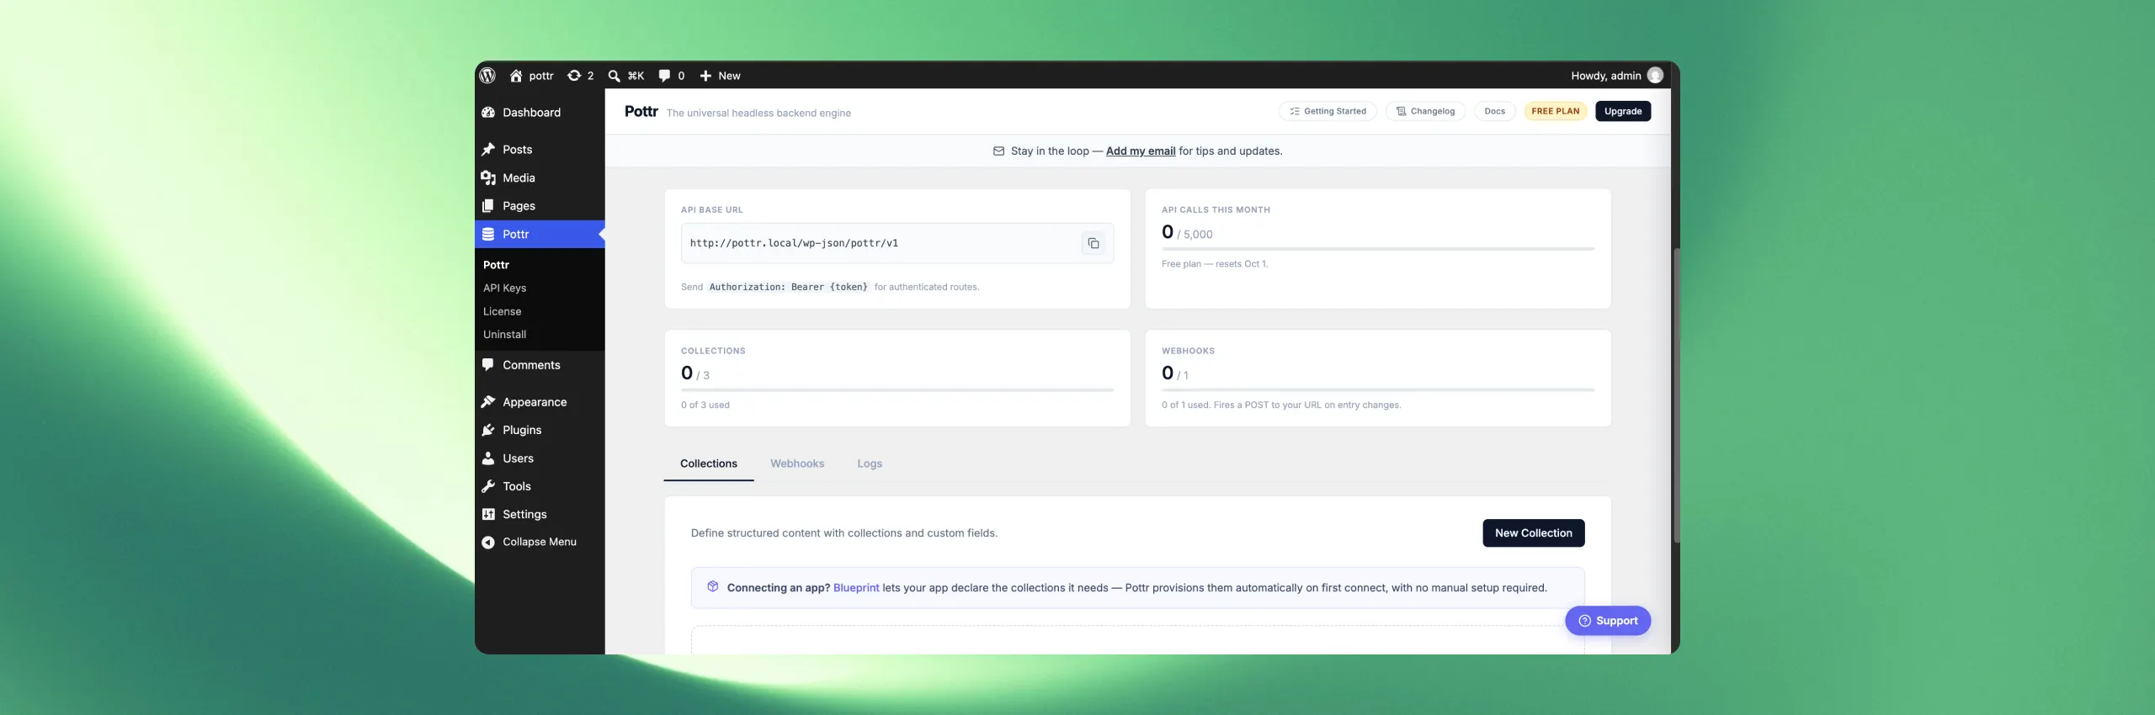The image size is (2155, 715).
Task: Open the API Keys submenu
Action: 504,288
